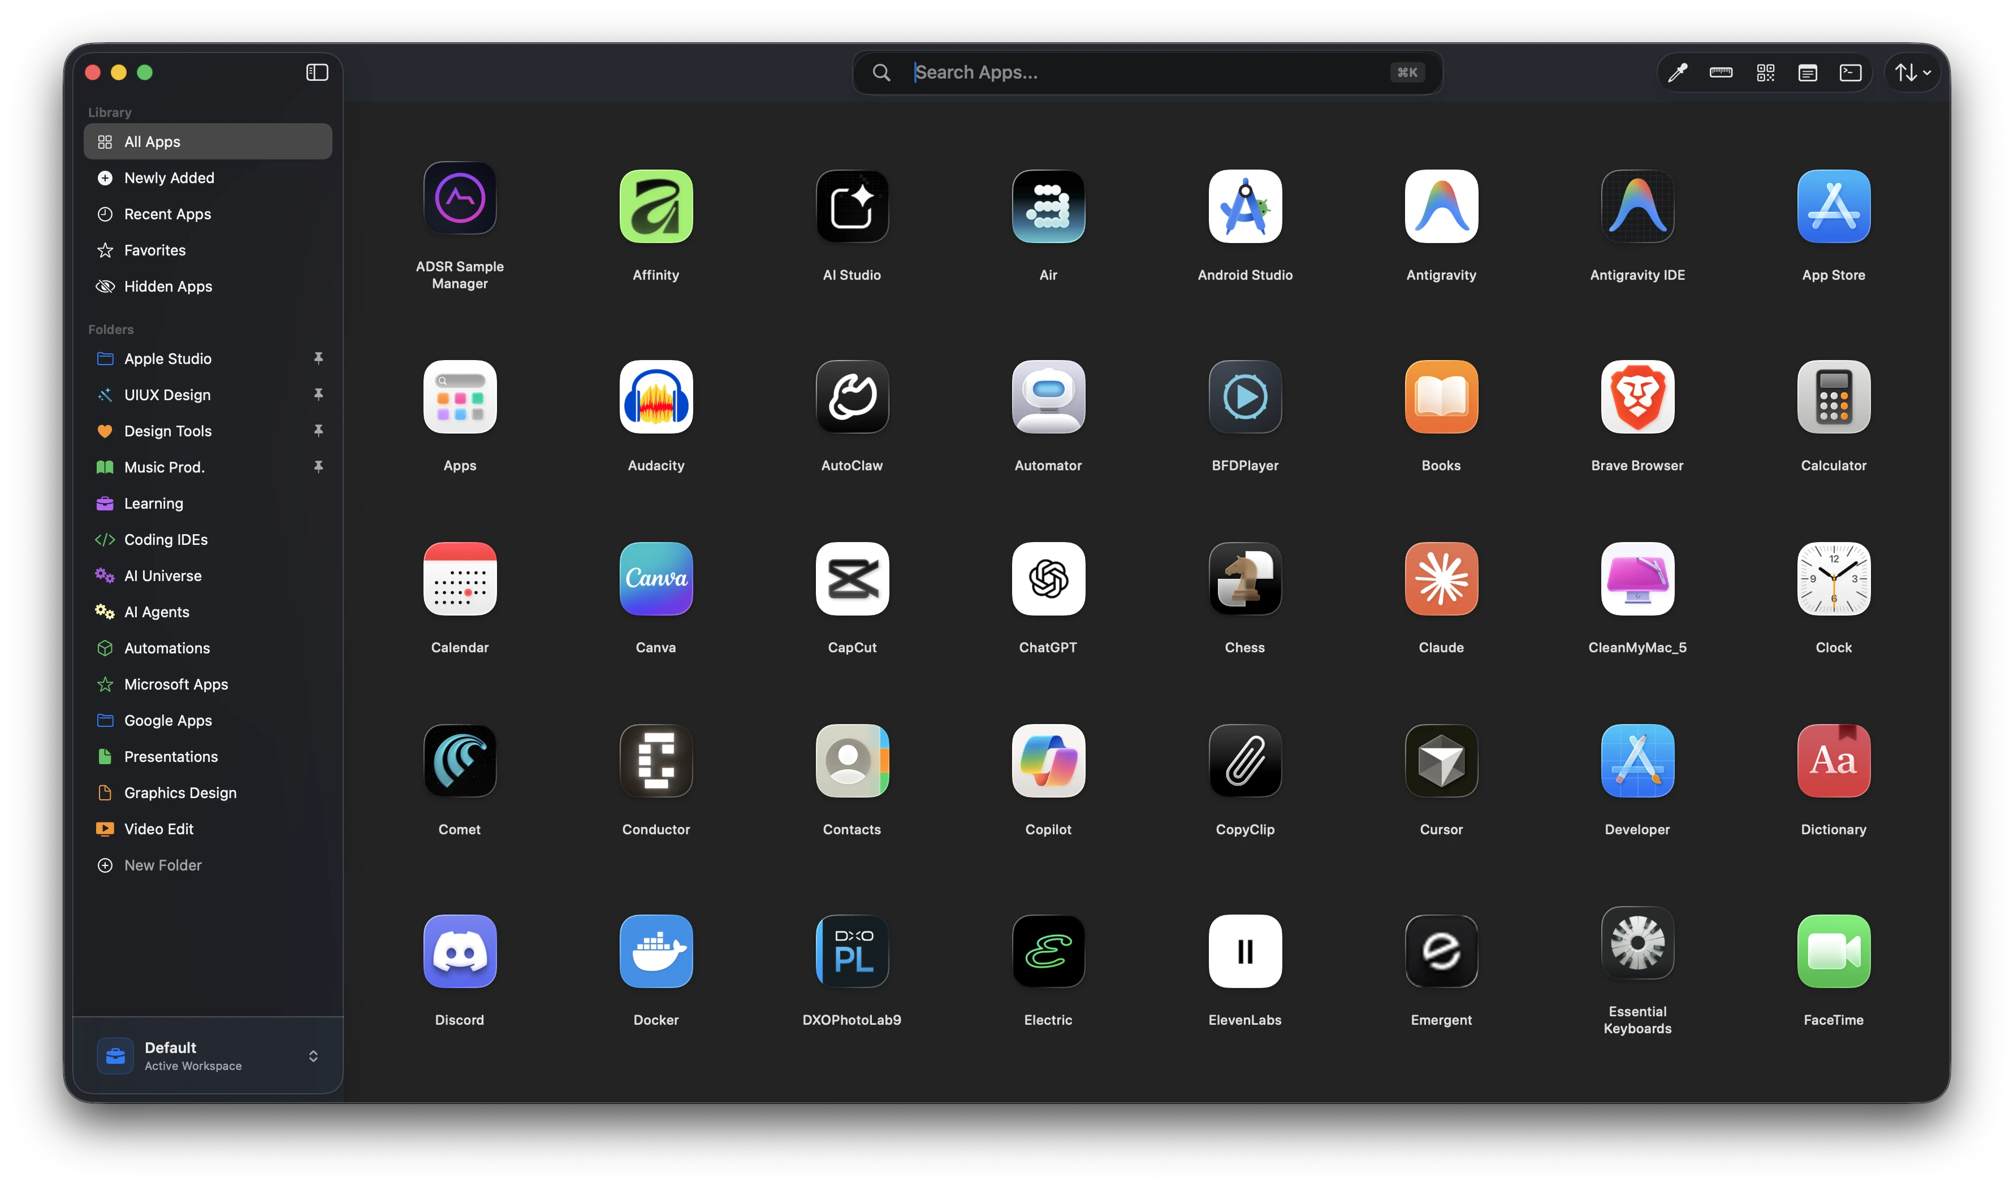Screen dimensions: 2014x1187
Task: Open the Antigravity IDE app
Action: tap(1637, 206)
